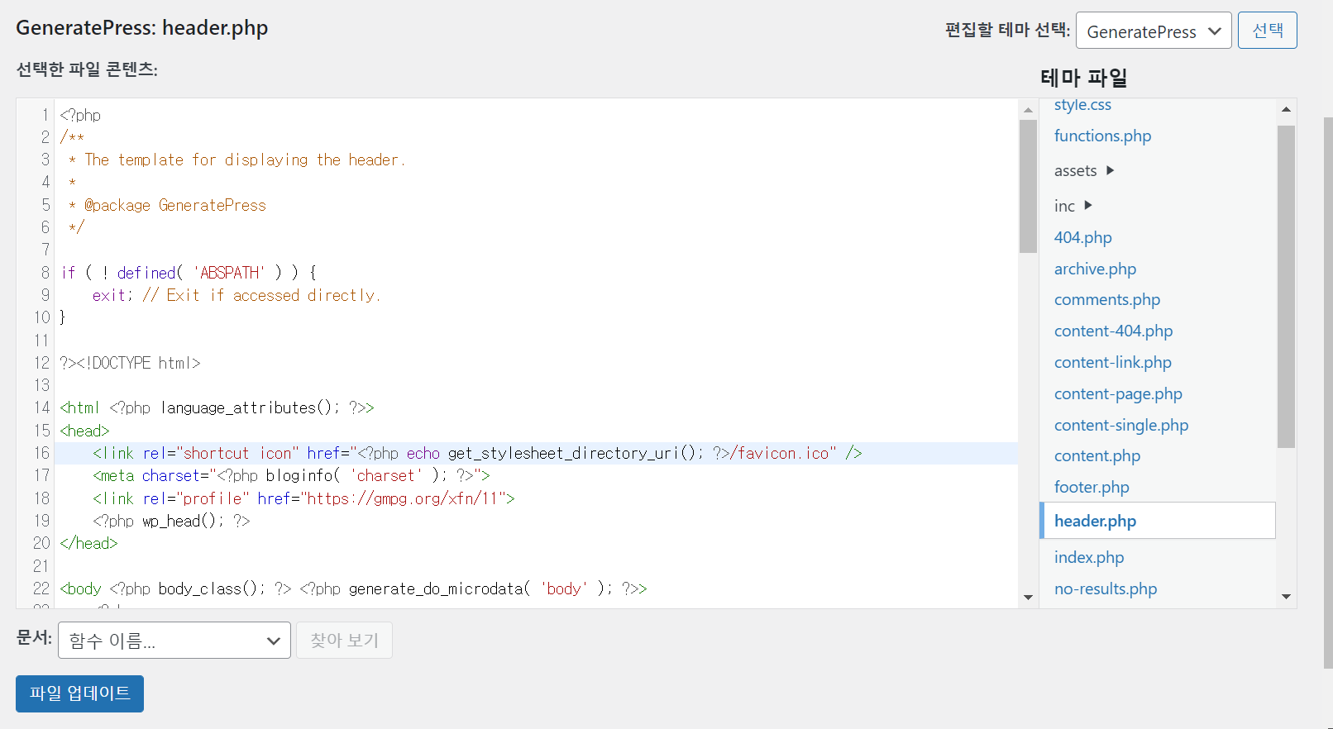The image size is (1333, 729).
Task: Click the 'ABSPATH' defined check line
Action: point(188,273)
